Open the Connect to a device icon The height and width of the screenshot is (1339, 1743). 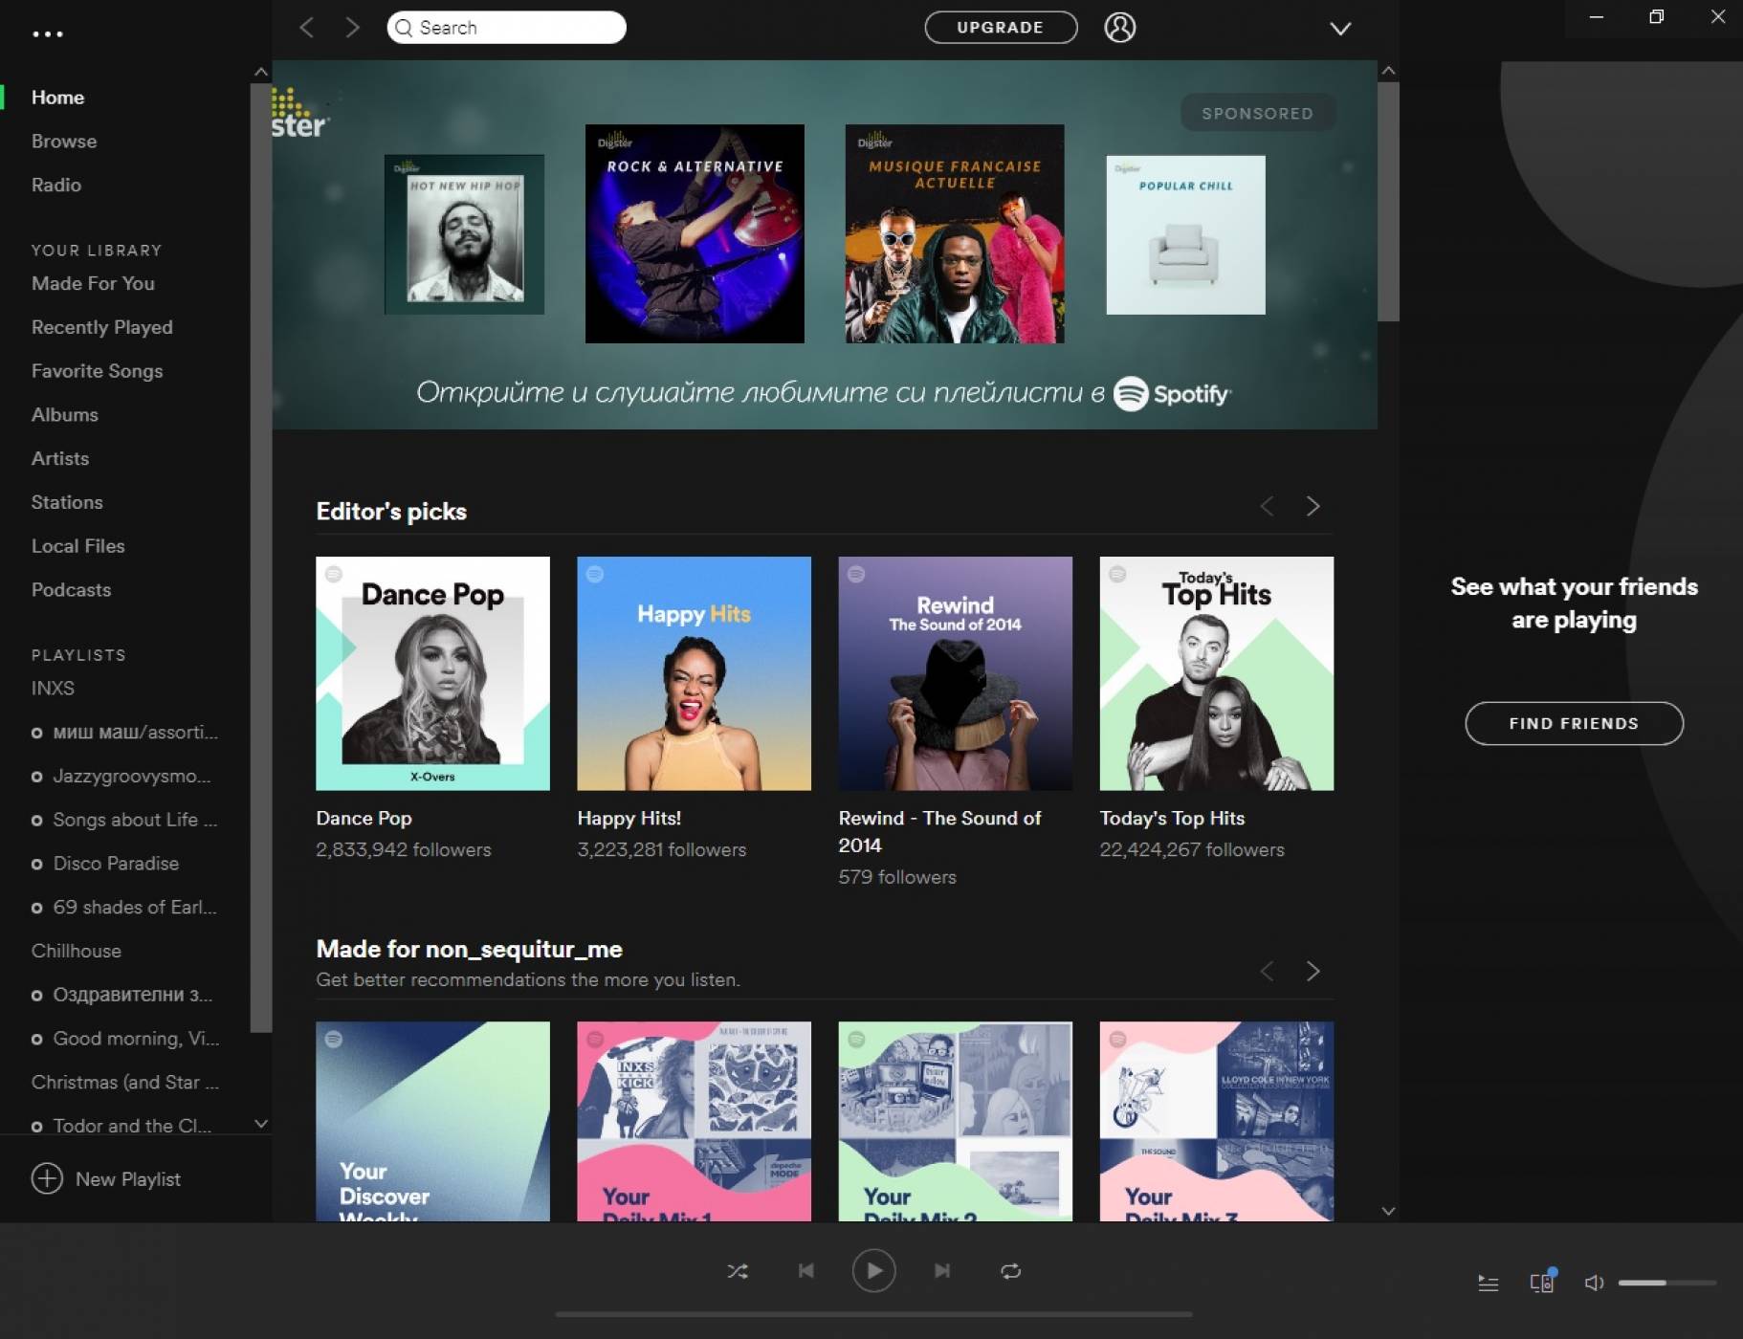[x=1541, y=1284]
